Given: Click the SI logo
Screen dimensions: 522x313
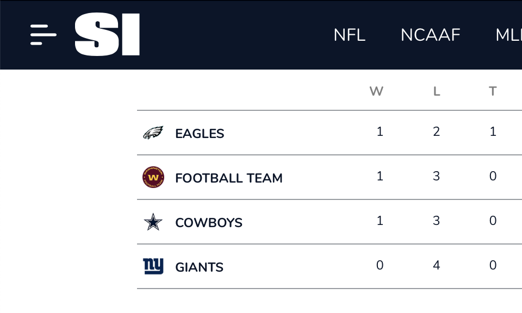Looking at the screenshot, I should 107,35.
